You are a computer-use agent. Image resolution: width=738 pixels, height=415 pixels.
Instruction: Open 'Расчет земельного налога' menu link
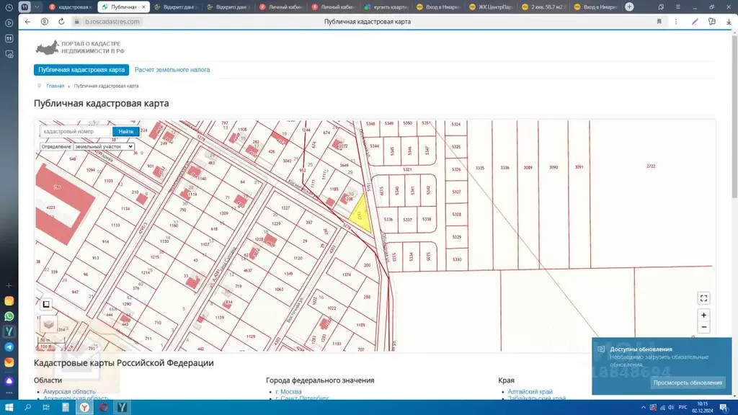tap(172, 70)
